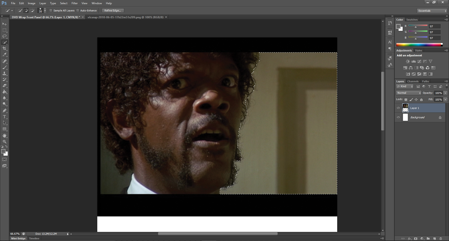Open the Opacity slider dropdown arrow
This screenshot has width=449, height=241.
coord(445,93)
